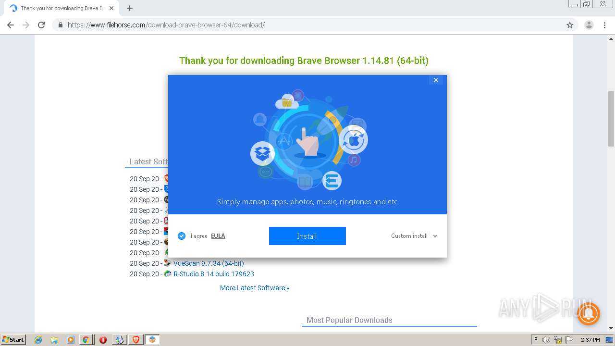Select the box-icon installer taskbar item
The width and height of the screenshot is (615, 346).
[152, 340]
